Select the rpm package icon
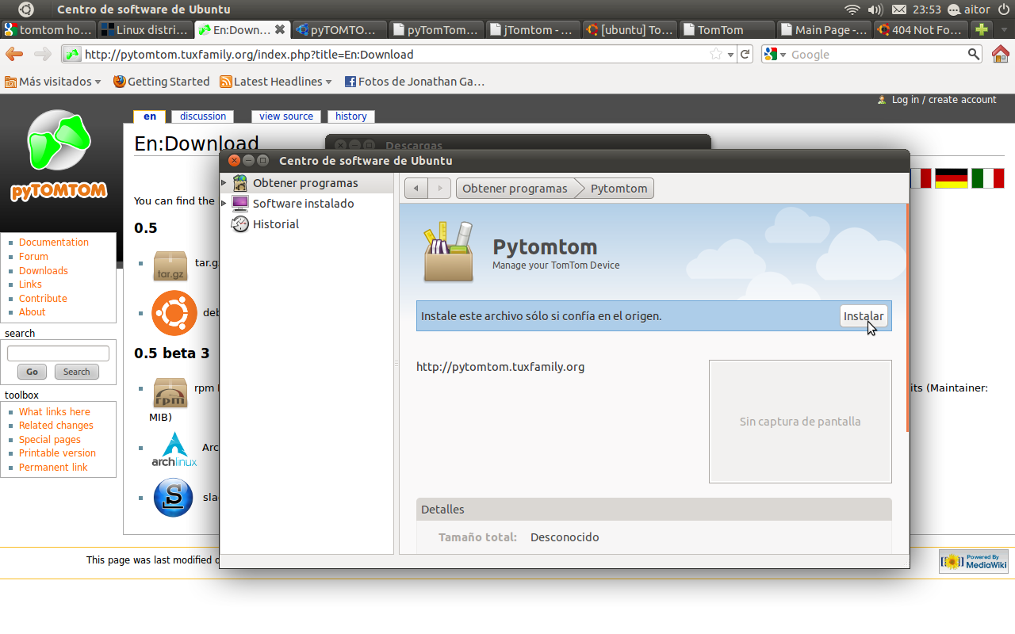This screenshot has height=634, width=1015. [170, 392]
